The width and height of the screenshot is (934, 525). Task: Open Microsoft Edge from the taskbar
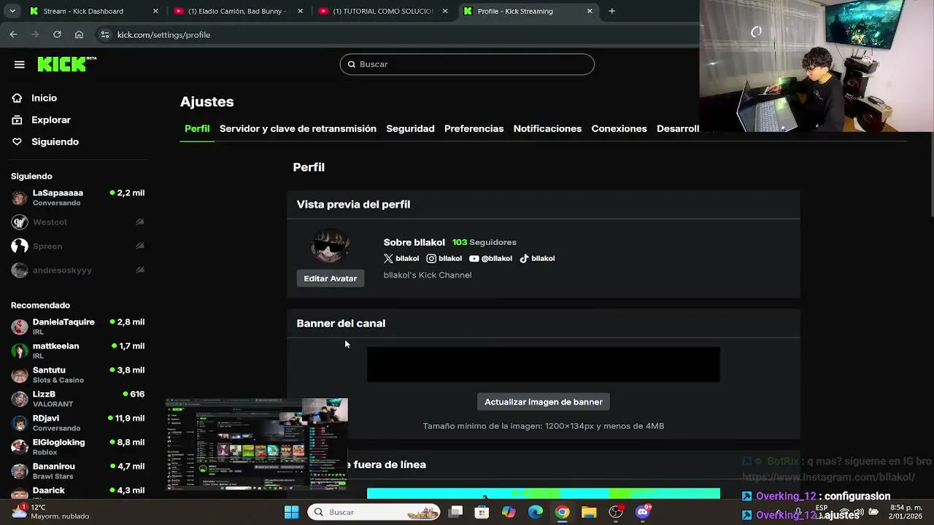pos(535,512)
